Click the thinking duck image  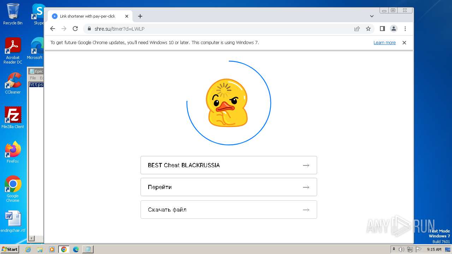227,103
